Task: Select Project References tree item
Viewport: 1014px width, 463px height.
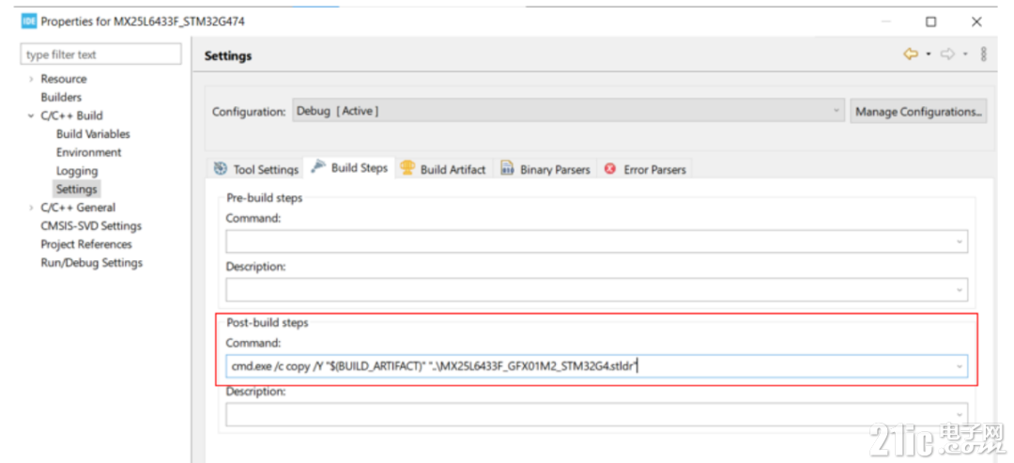Action: point(86,244)
